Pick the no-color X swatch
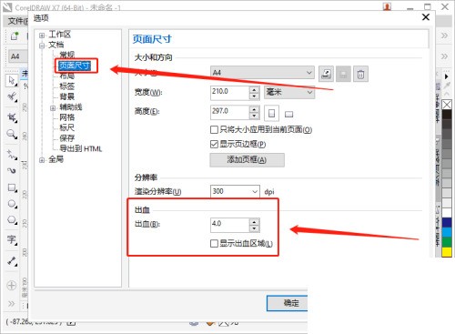The image size is (455, 334). [447, 105]
